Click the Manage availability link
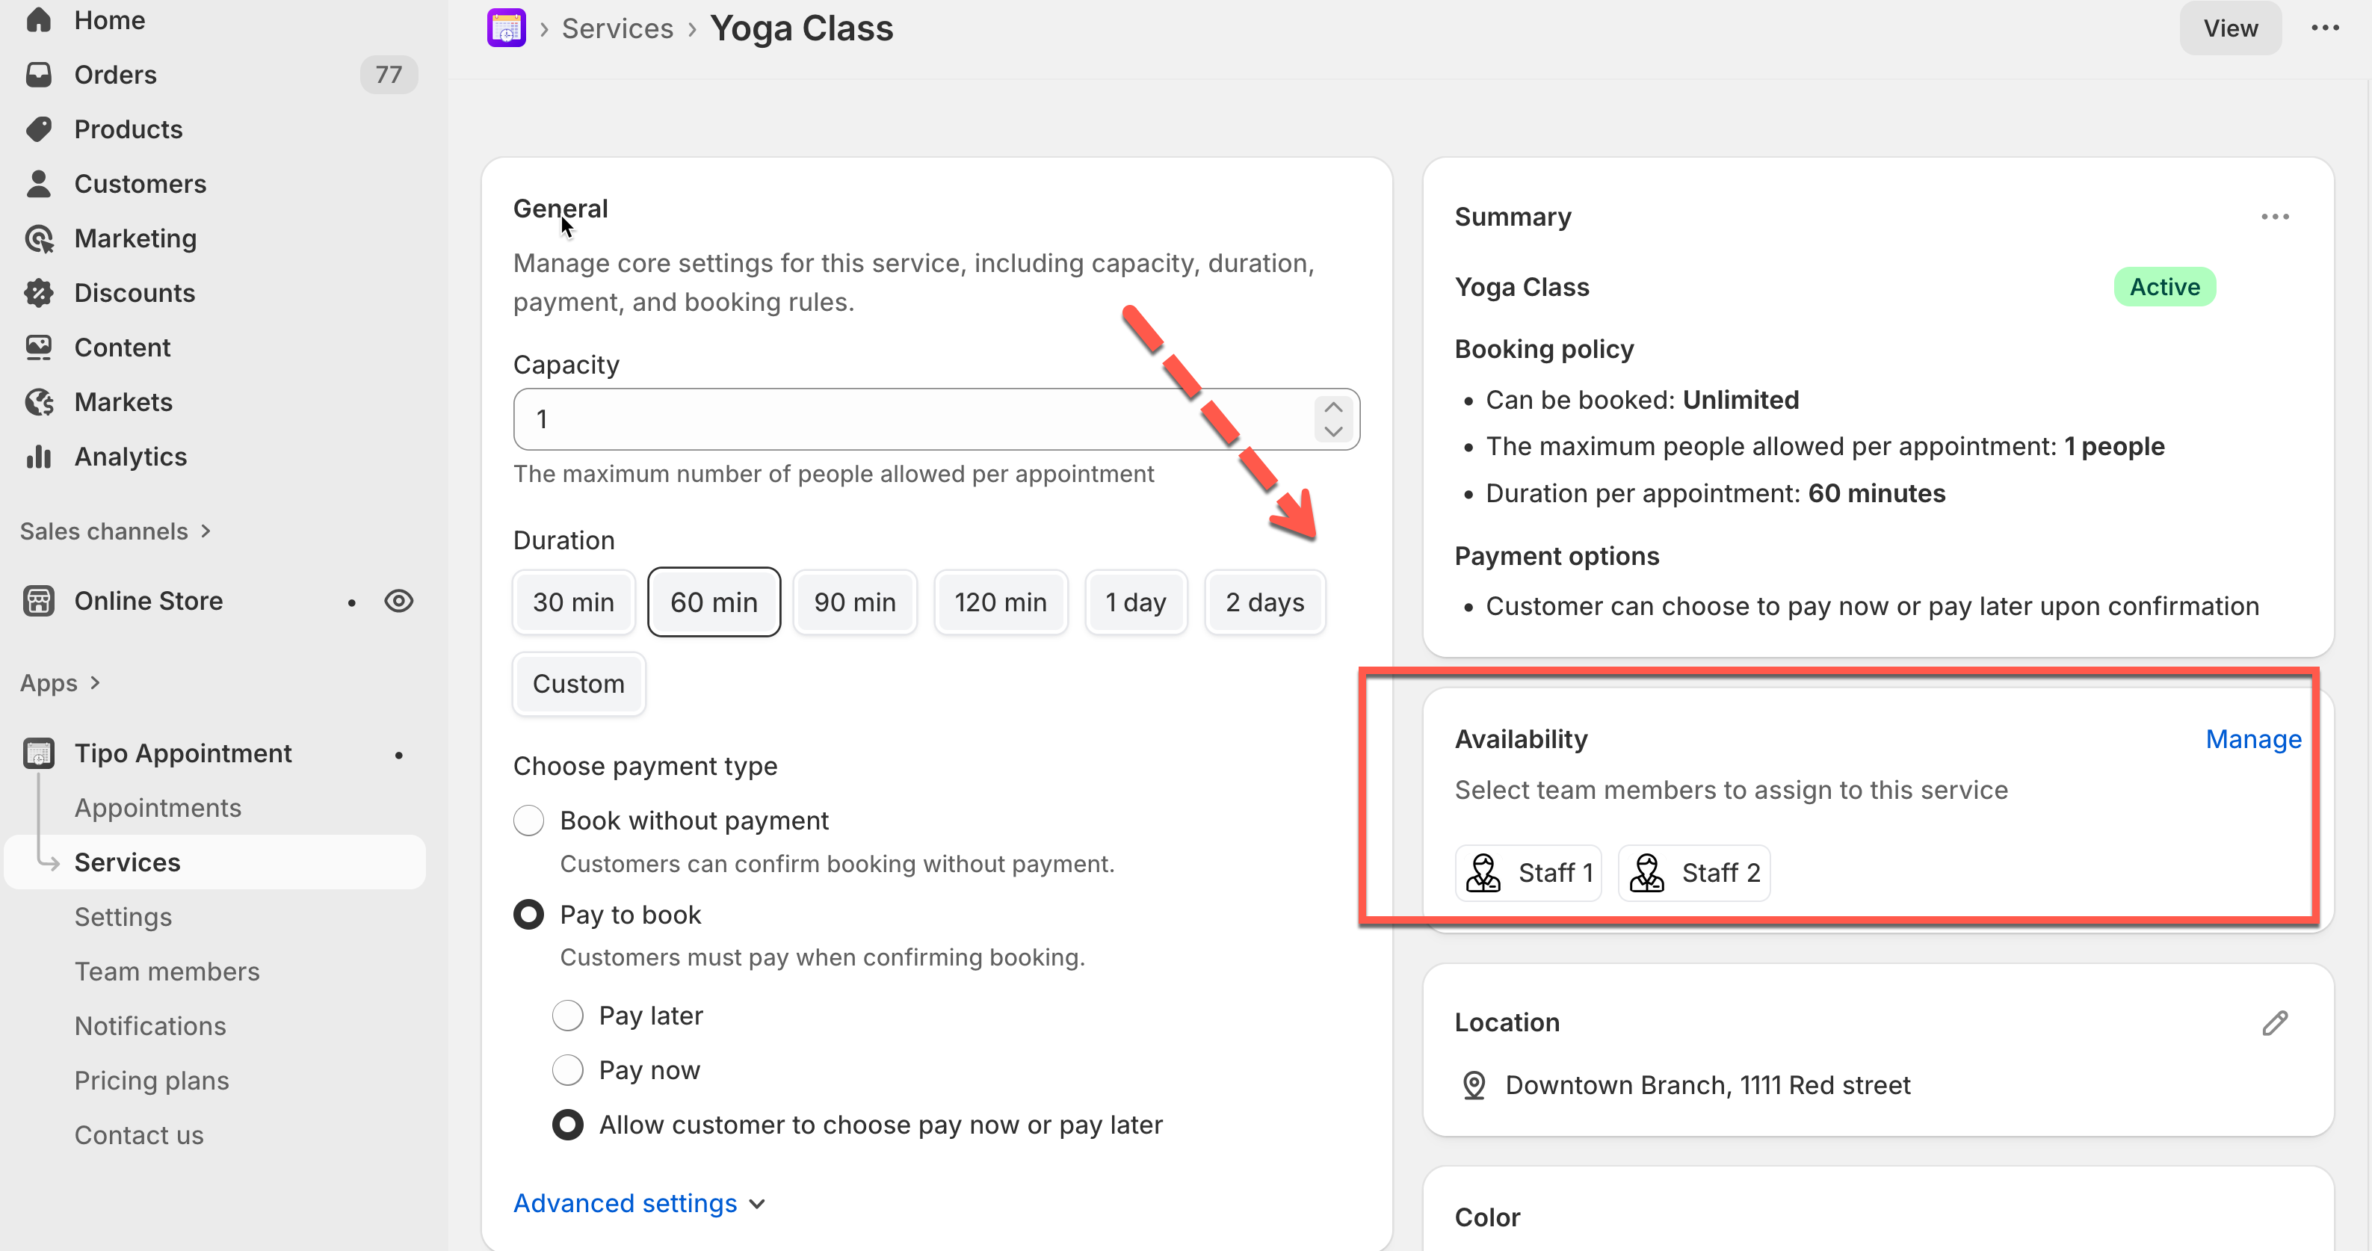Image resolution: width=2372 pixels, height=1251 pixels. tap(2252, 739)
